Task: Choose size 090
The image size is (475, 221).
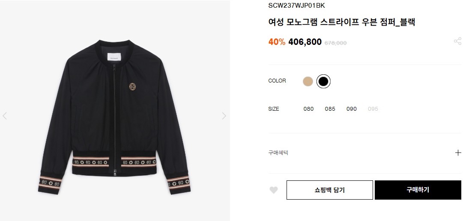Action: (x=351, y=109)
